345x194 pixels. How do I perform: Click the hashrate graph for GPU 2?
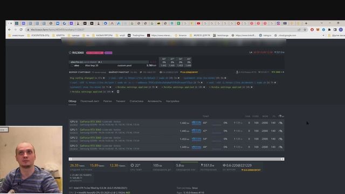[196, 139]
